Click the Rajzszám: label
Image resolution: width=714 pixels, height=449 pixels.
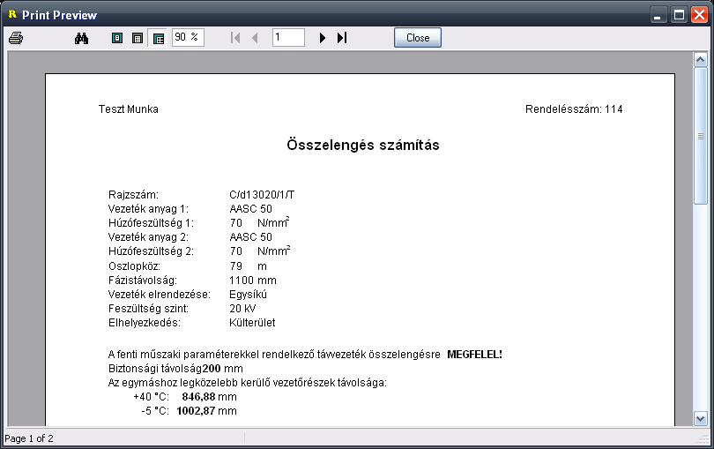tap(133, 195)
